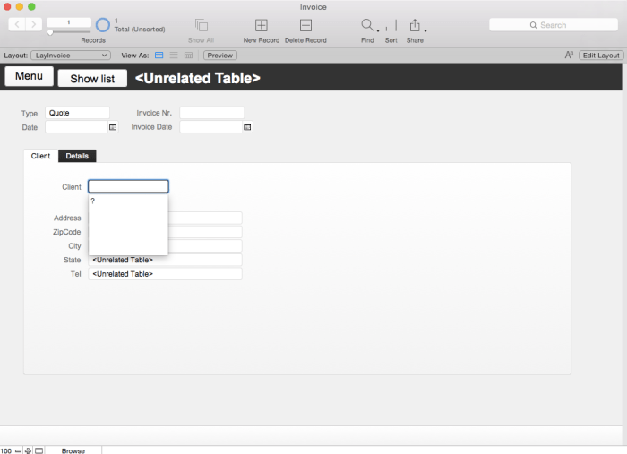Click the Delete Record icon
Image resolution: width=627 pixels, height=454 pixels.
[305, 25]
